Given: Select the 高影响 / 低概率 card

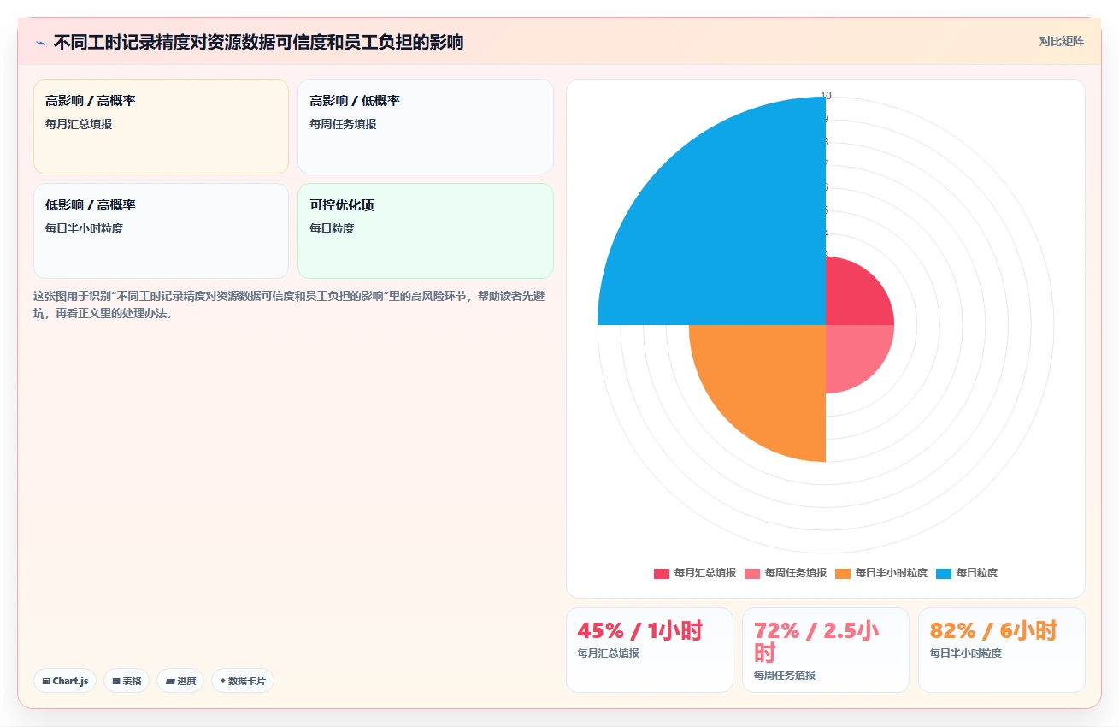Looking at the screenshot, I should tap(425, 127).
